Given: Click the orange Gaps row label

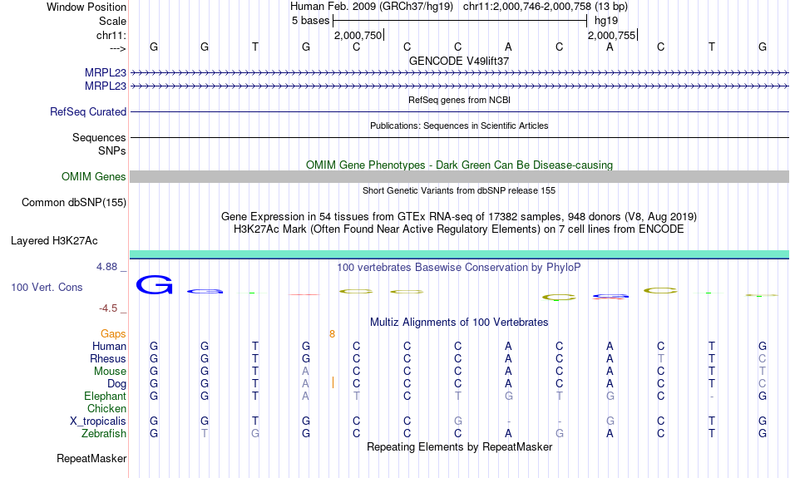Looking at the screenshot, I should pos(113,334).
